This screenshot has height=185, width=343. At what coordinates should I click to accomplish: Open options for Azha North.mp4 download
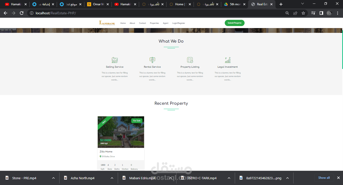coord(112,178)
